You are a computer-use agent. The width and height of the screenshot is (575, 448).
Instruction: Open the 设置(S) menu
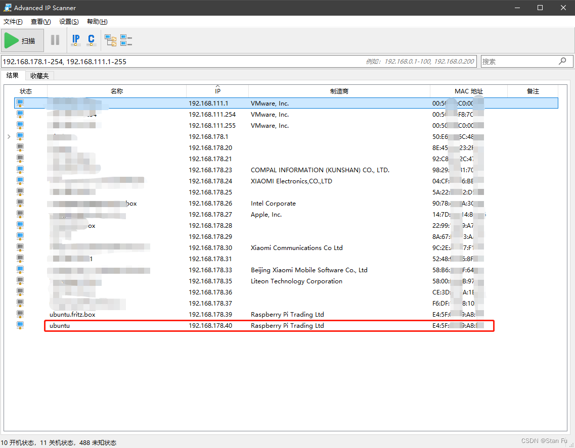pos(69,22)
